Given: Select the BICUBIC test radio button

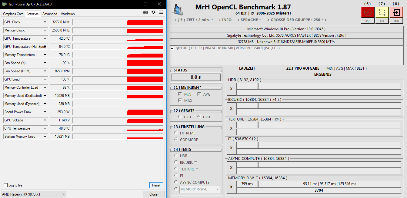Looking at the screenshot, I should [x=176, y=162].
